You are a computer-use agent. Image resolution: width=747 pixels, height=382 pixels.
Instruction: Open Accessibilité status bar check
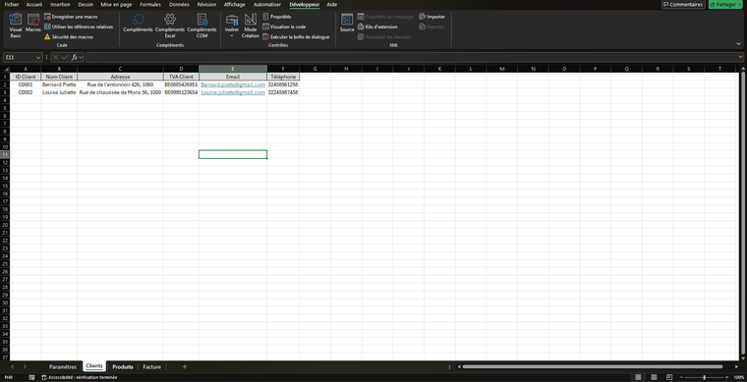pyautogui.click(x=79, y=377)
